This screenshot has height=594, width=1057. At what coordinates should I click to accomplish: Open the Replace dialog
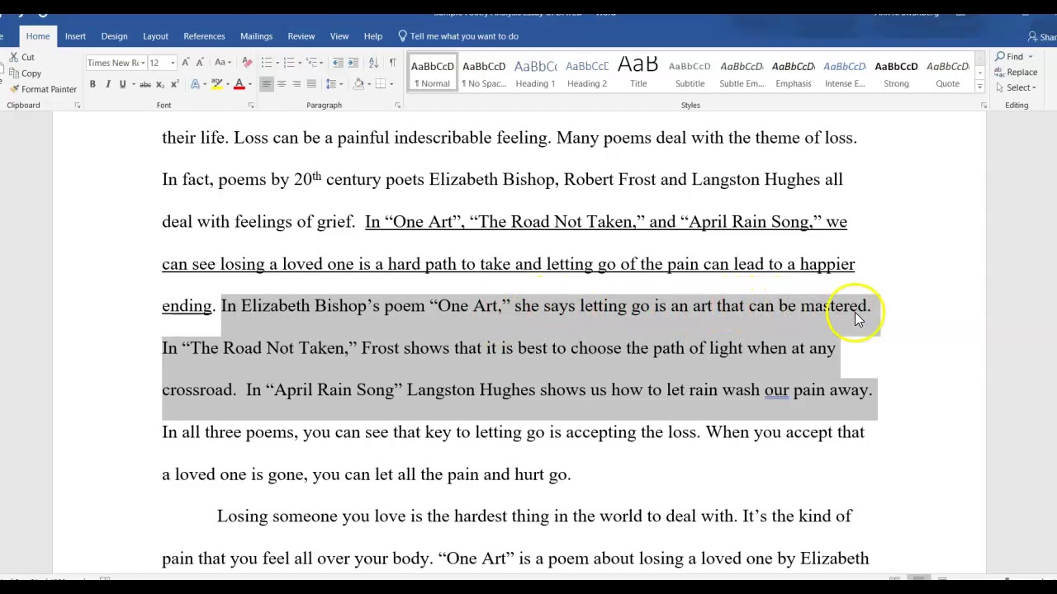[x=1016, y=73]
